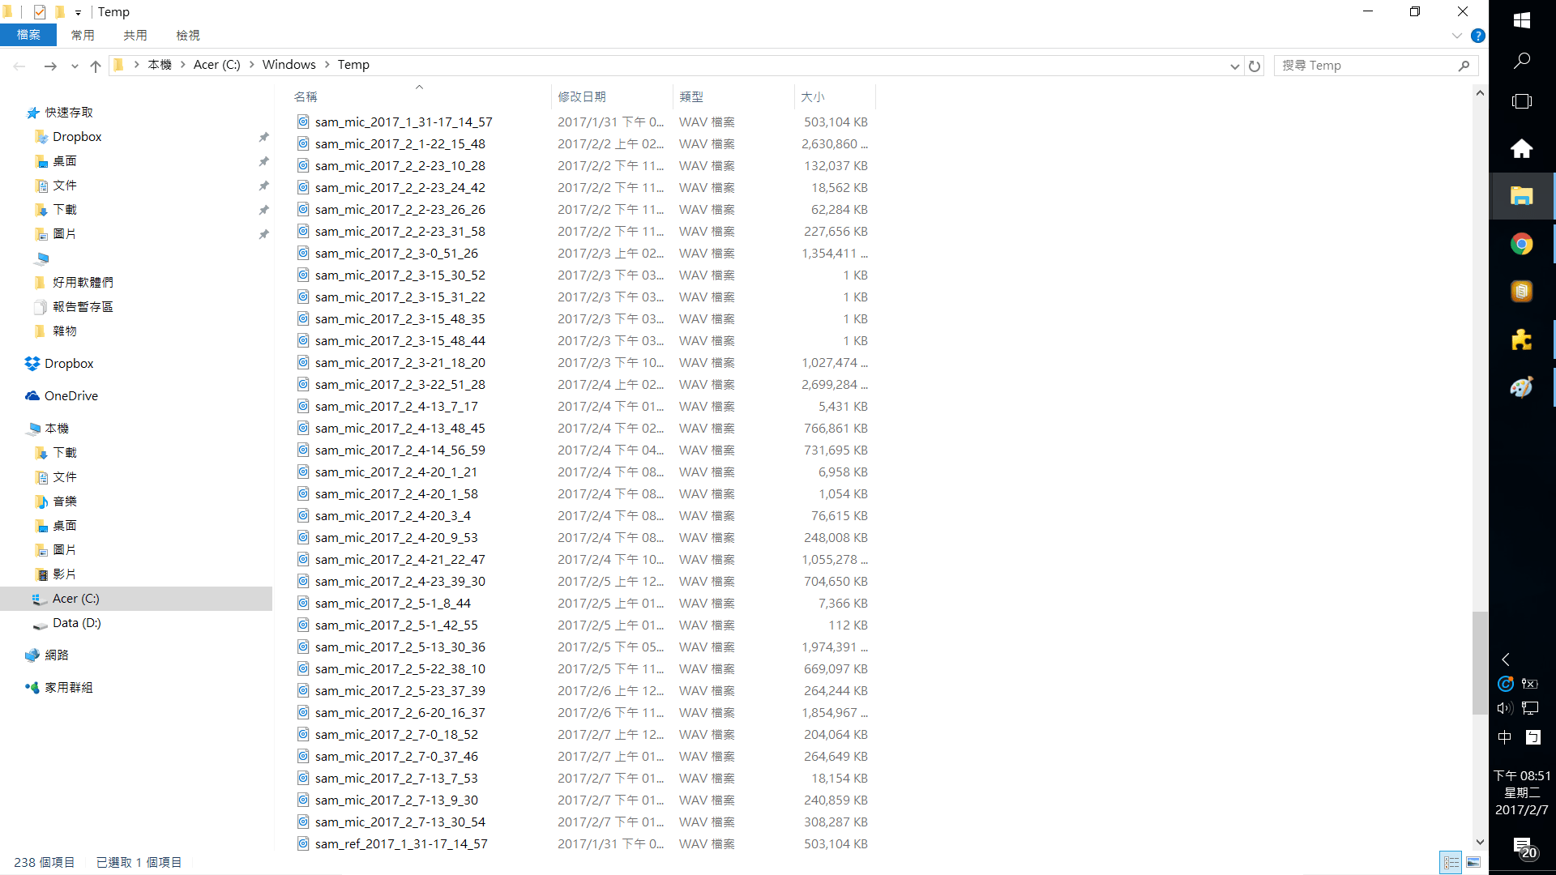
Task: Click the Refresh button in address bar
Action: pyautogui.click(x=1255, y=66)
